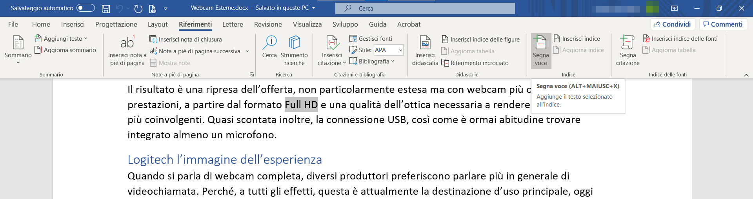Click heading Logitech l'immagine dell'esperienza
This screenshot has width=753, height=199.
click(225, 159)
